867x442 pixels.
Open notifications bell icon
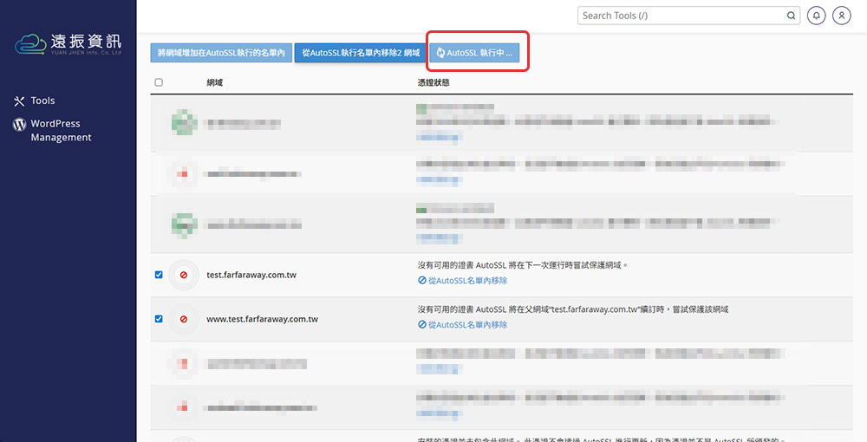[x=816, y=16]
